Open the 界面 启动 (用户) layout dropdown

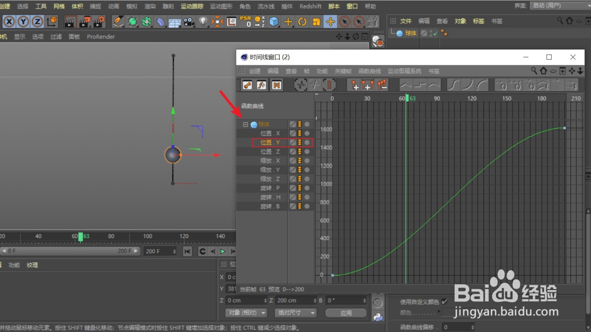(x=560, y=6)
